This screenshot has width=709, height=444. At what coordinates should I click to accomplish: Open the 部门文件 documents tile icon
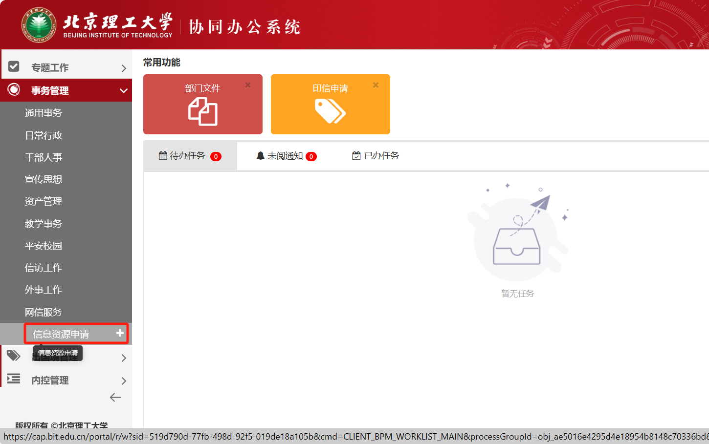coord(202,111)
